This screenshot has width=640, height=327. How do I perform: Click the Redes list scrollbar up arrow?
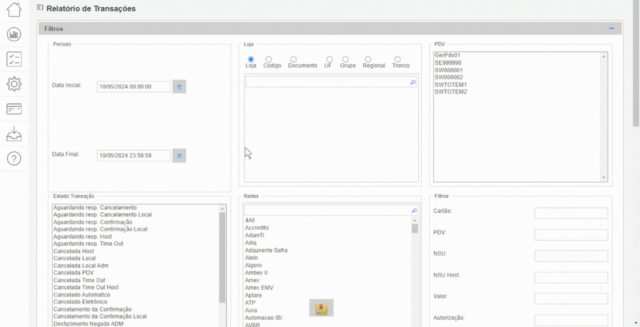click(x=415, y=220)
